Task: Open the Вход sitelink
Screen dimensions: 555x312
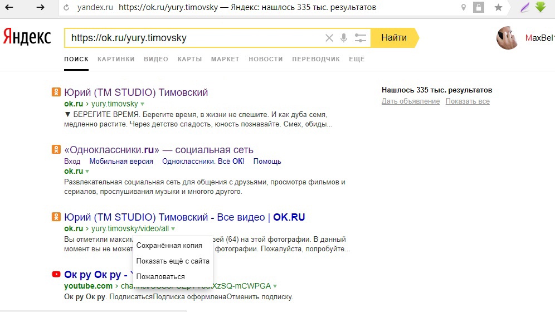Action: click(72, 162)
